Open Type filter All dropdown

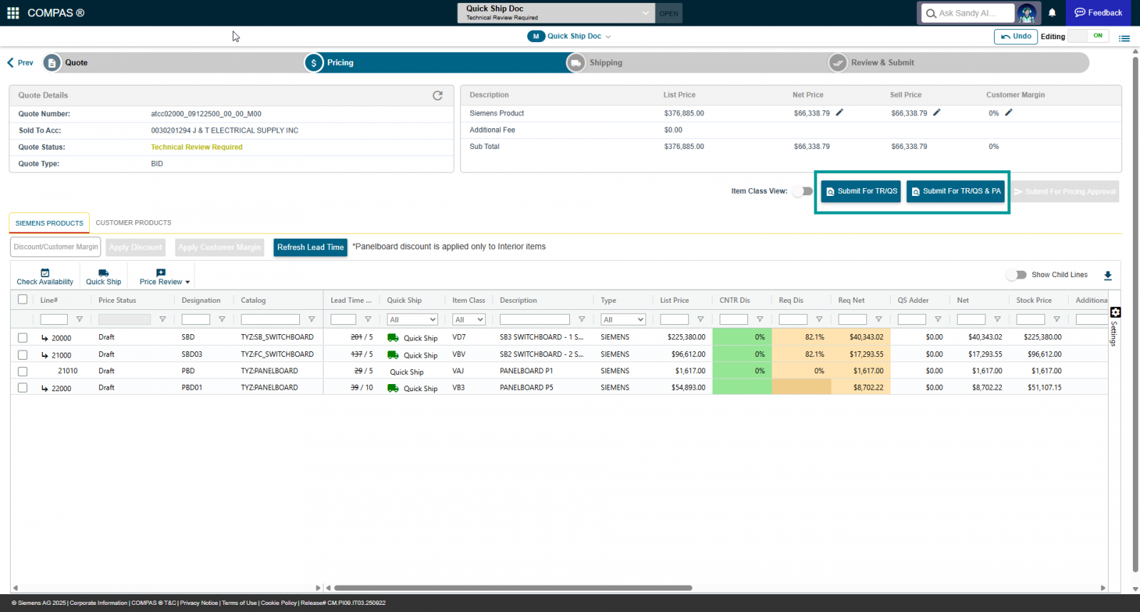click(x=623, y=319)
